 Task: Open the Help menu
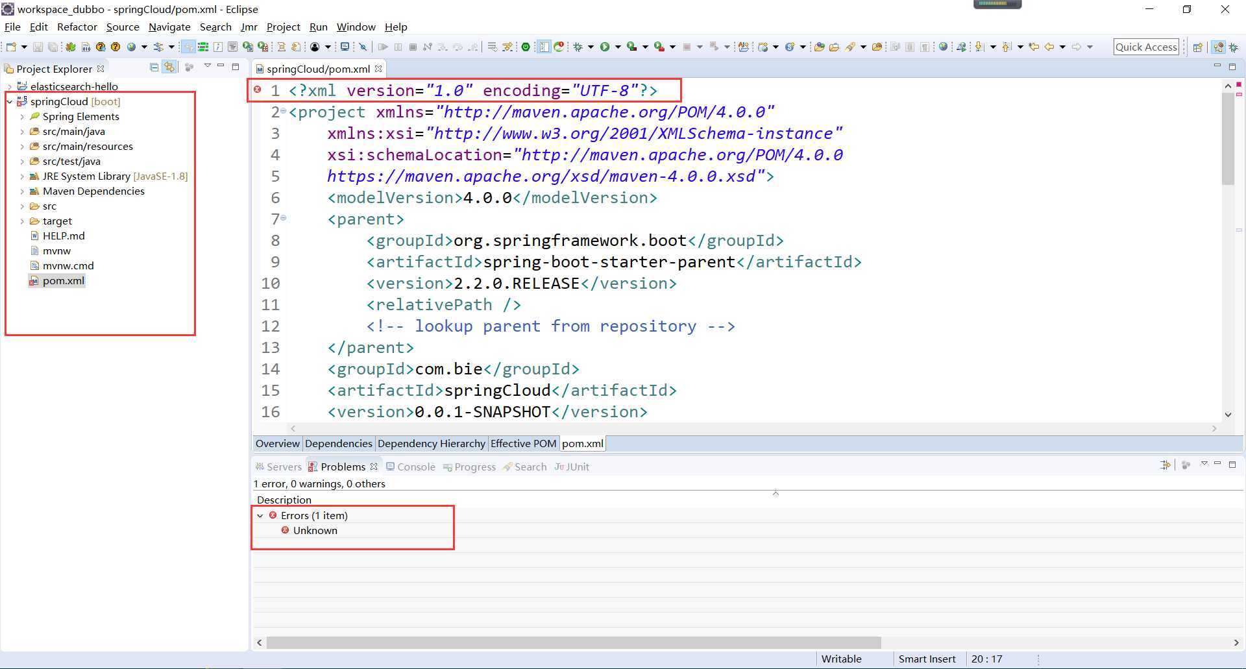point(396,27)
